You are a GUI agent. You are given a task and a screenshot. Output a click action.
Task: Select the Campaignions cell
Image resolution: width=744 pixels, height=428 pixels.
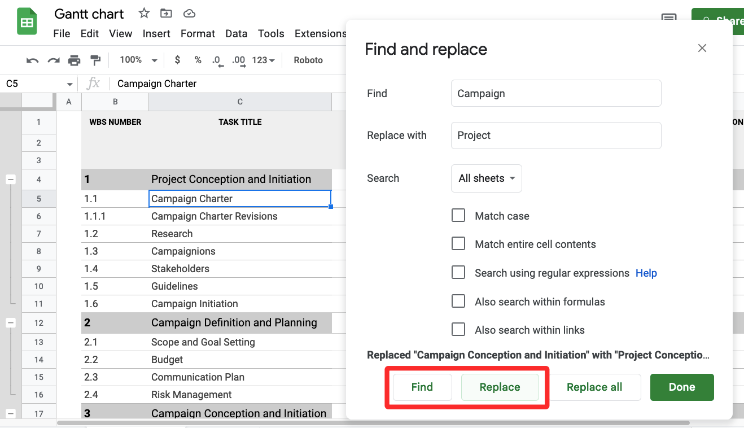[240, 251]
